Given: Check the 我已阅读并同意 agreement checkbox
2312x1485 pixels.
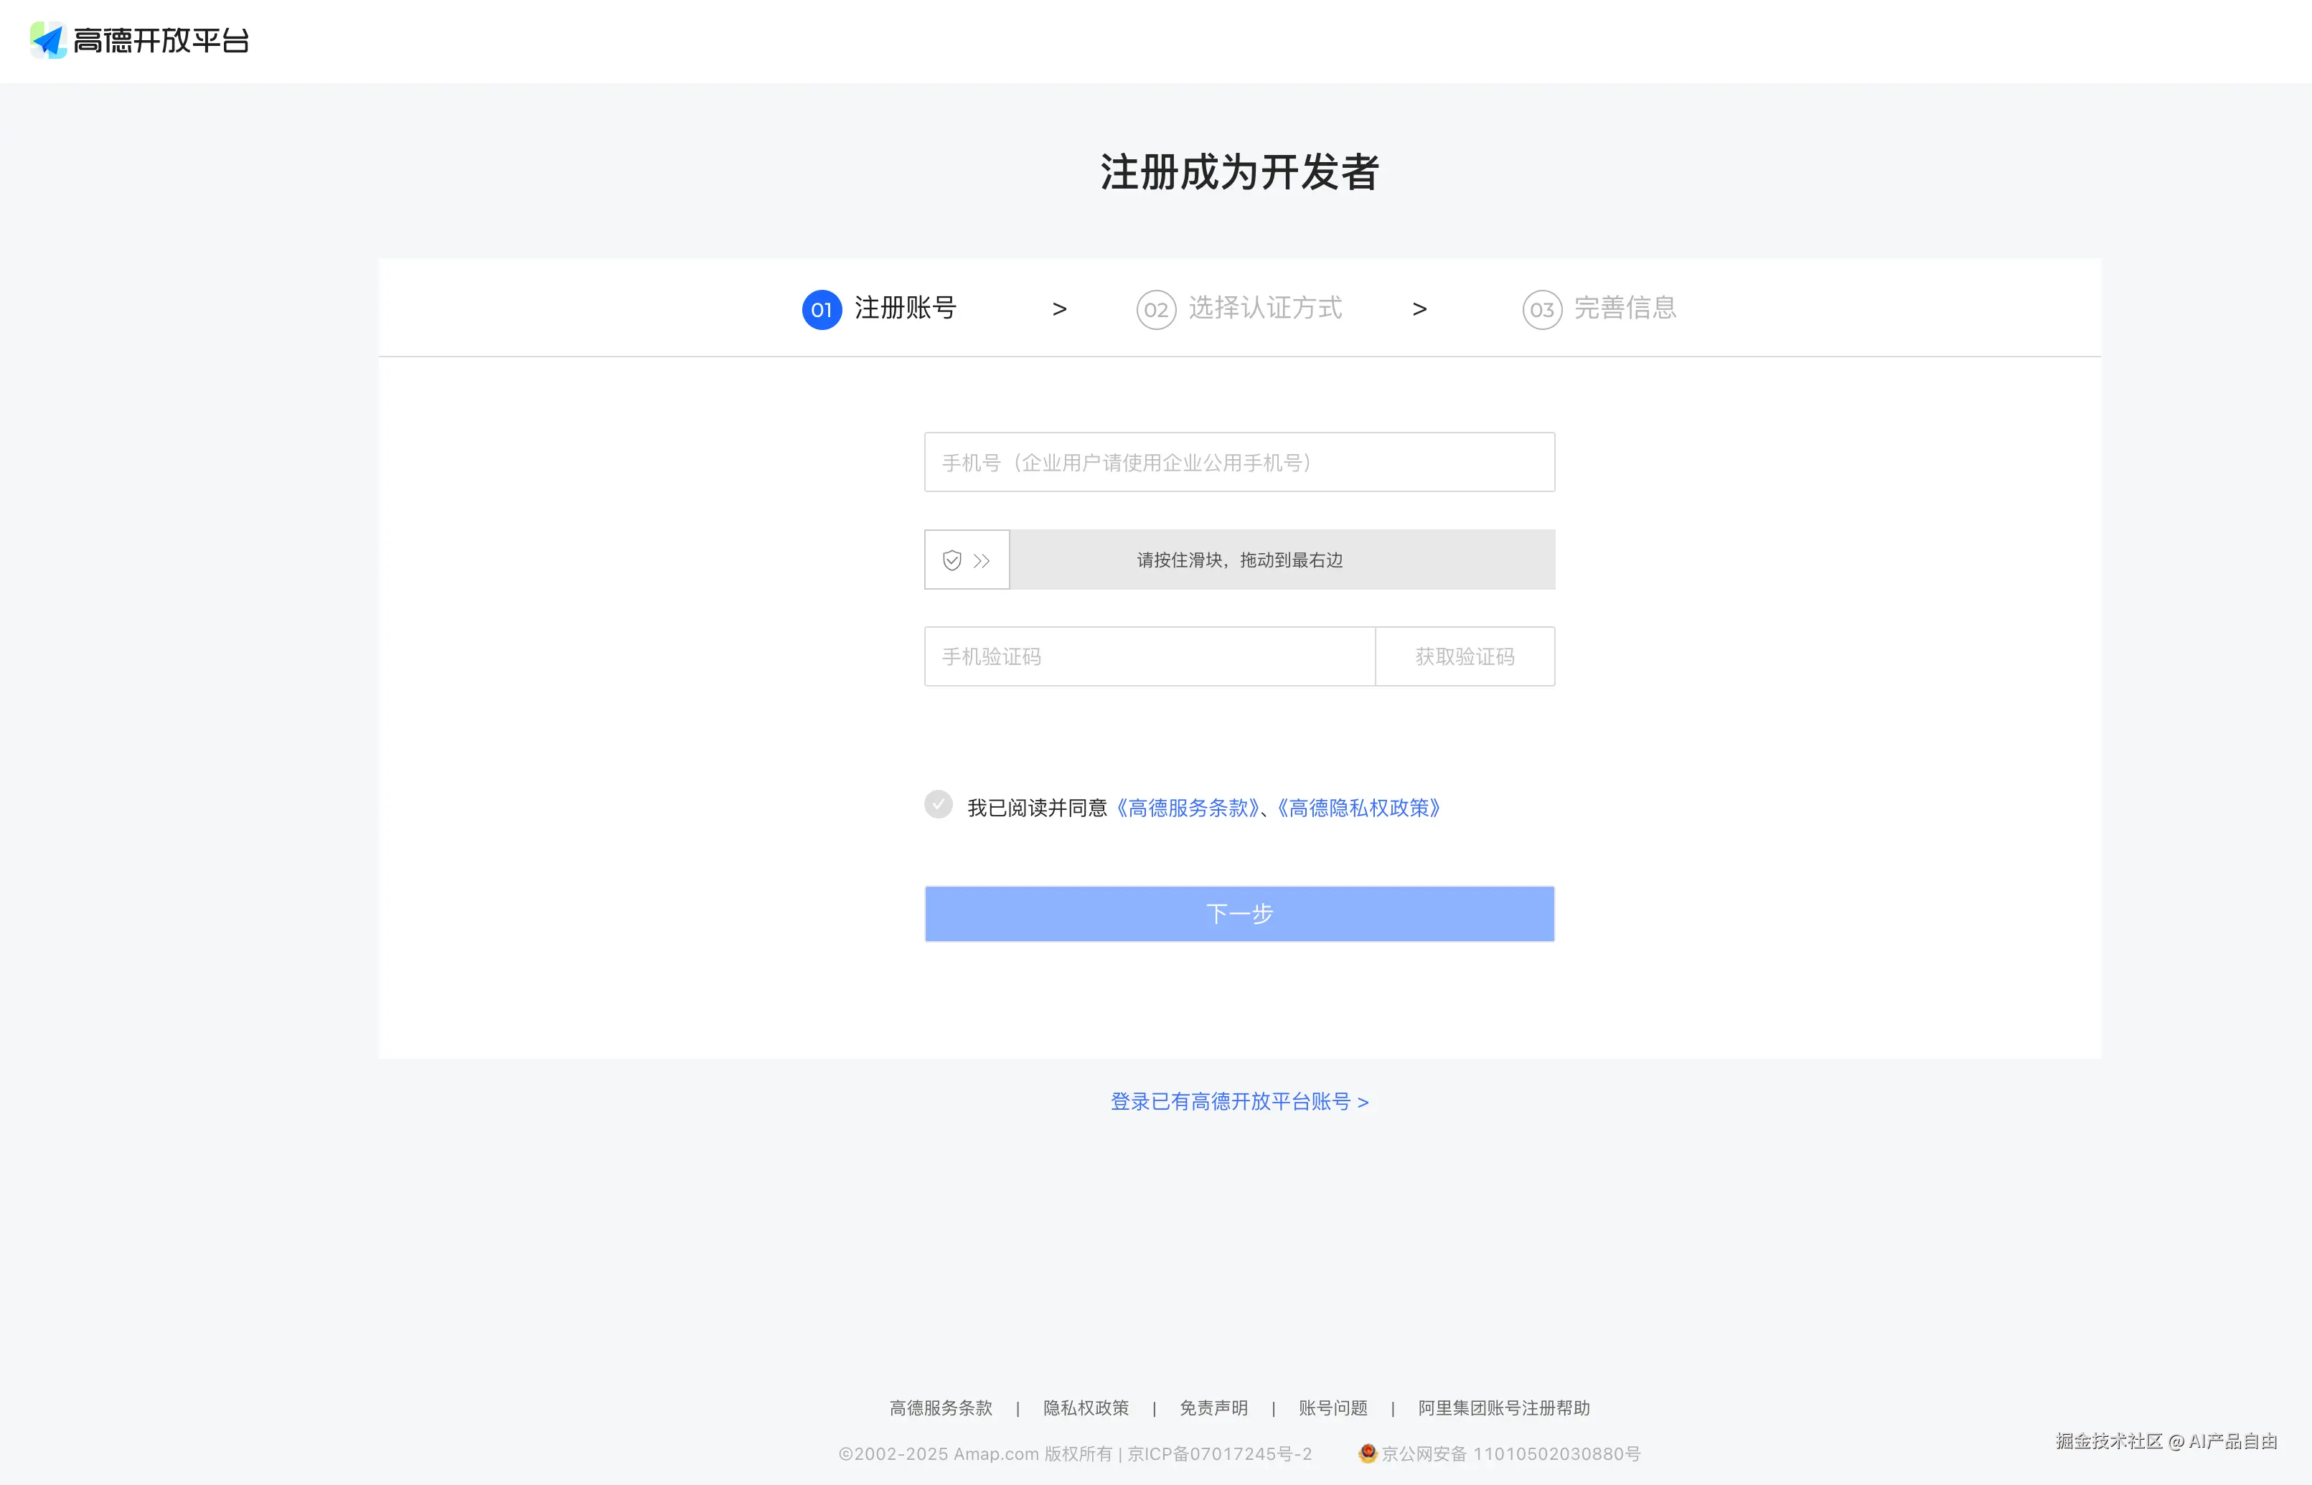Looking at the screenshot, I should [x=939, y=804].
